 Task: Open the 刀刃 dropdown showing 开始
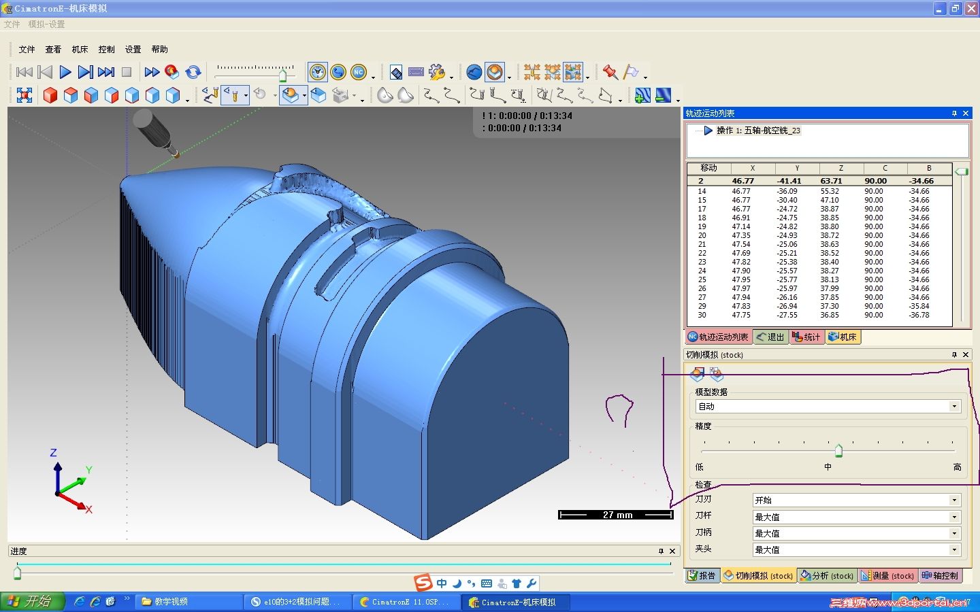(857, 500)
